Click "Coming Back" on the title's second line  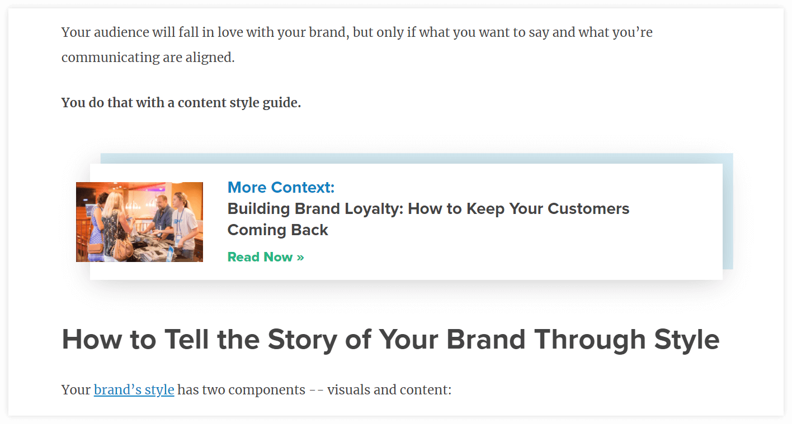coord(278,230)
